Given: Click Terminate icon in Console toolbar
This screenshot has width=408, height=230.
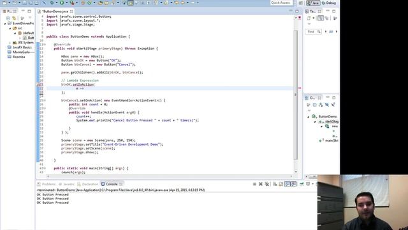Looking at the screenshot, I should click(254, 184).
